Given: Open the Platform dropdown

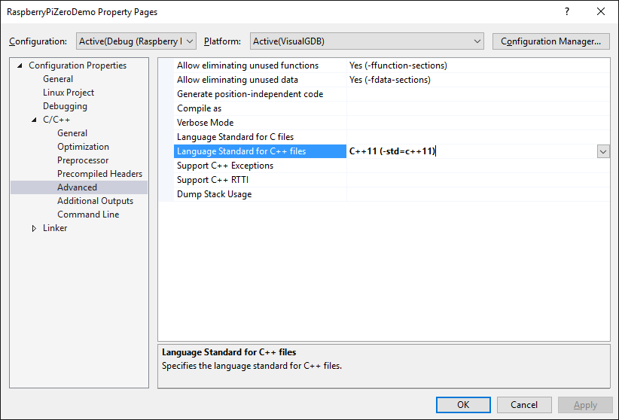Looking at the screenshot, I should coord(367,41).
